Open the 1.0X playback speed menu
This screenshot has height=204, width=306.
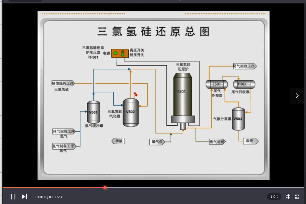pyautogui.click(x=274, y=197)
